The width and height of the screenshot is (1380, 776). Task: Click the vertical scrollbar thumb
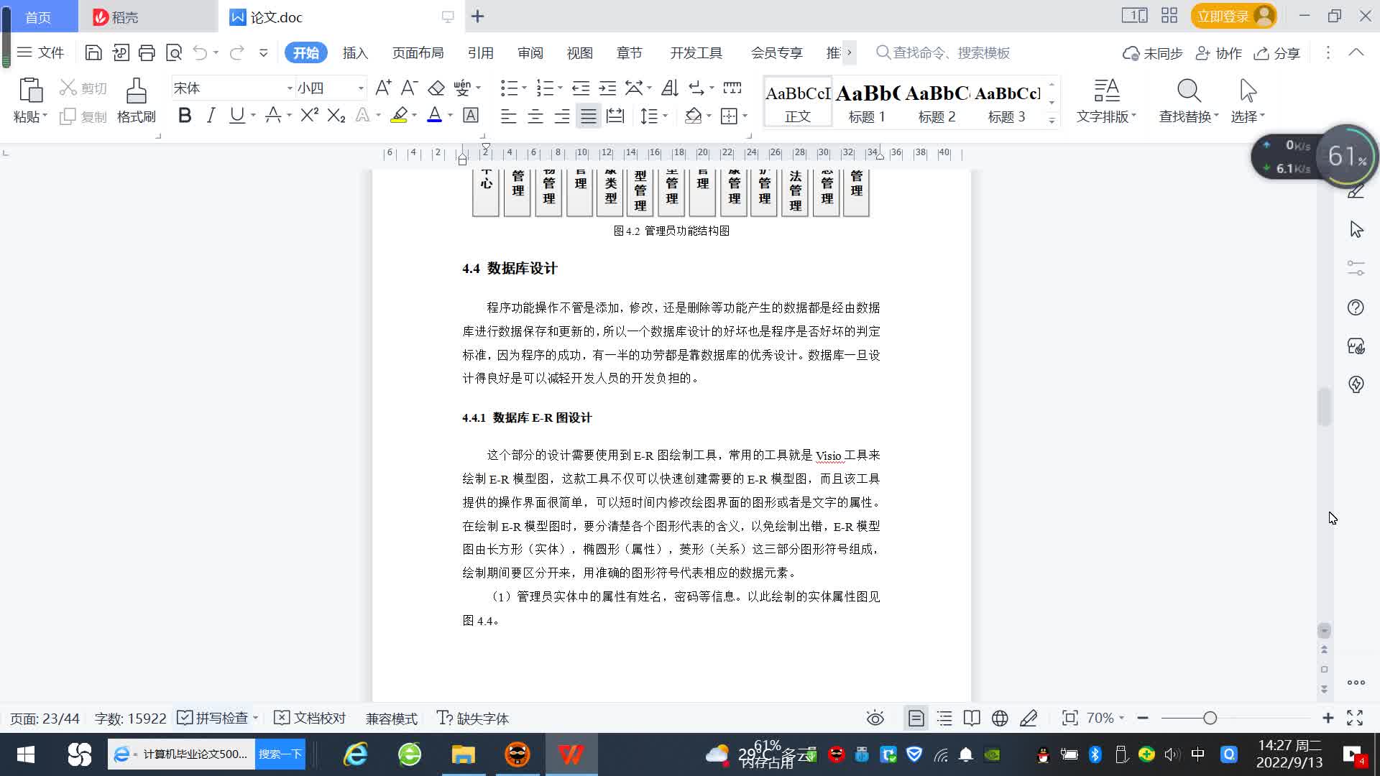1324,407
